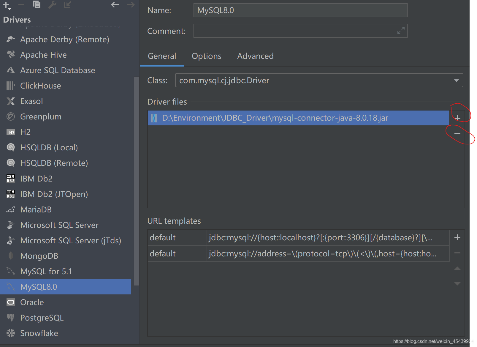Switch to the Options tab

(x=207, y=56)
